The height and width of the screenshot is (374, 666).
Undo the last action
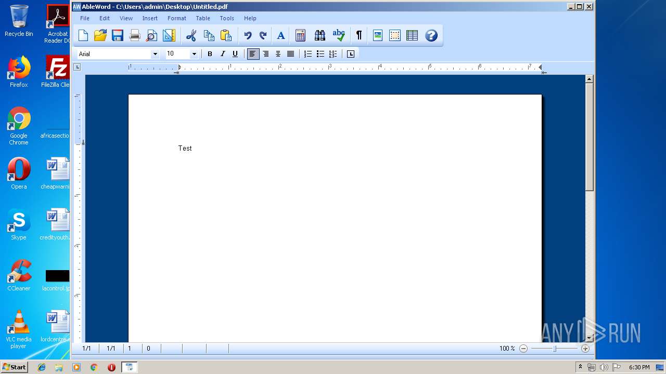(248, 35)
